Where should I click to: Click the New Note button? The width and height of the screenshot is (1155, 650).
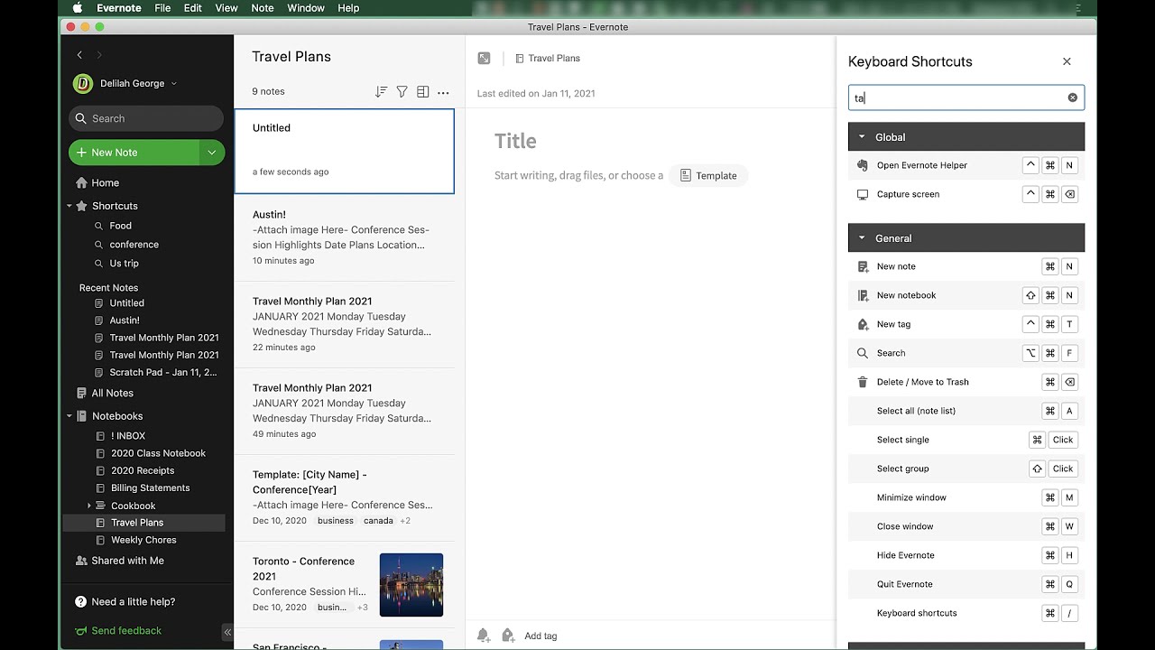[x=134, y=153]
